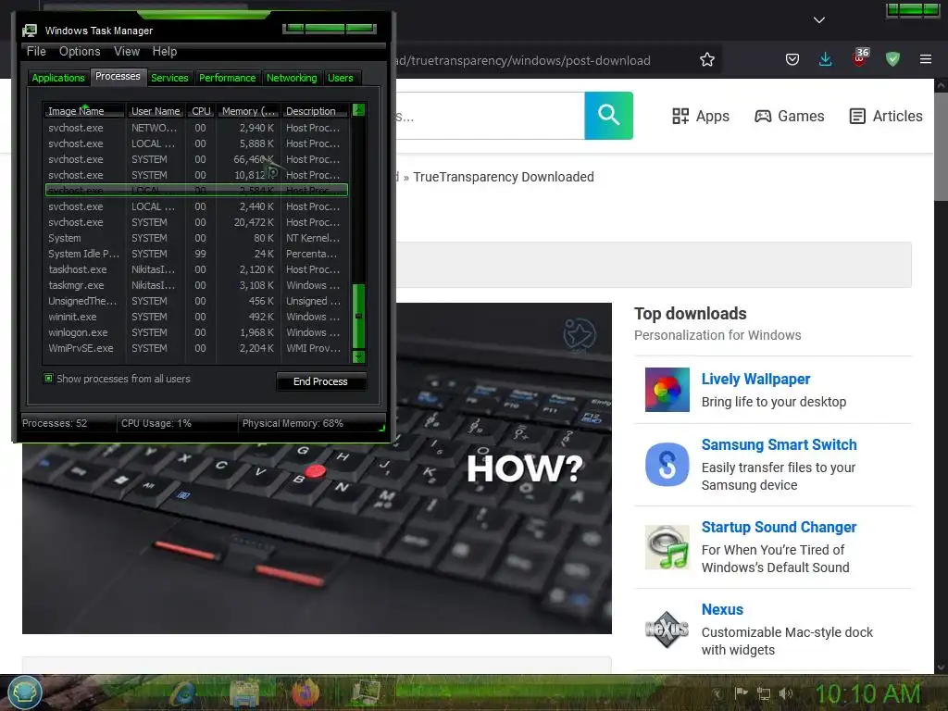Open the View menu in Task Manager
The image size is (948, 711).
point(127,52)
